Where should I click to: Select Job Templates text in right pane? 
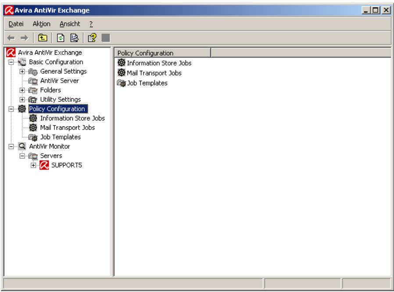pyautogui.click(x=147, y=83)
